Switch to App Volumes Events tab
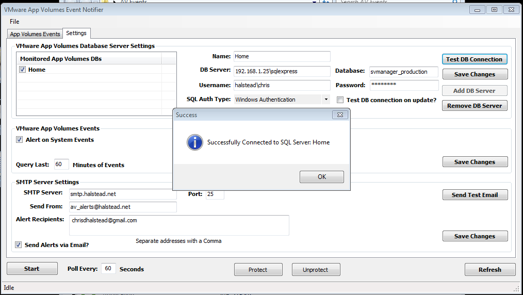 35,34
